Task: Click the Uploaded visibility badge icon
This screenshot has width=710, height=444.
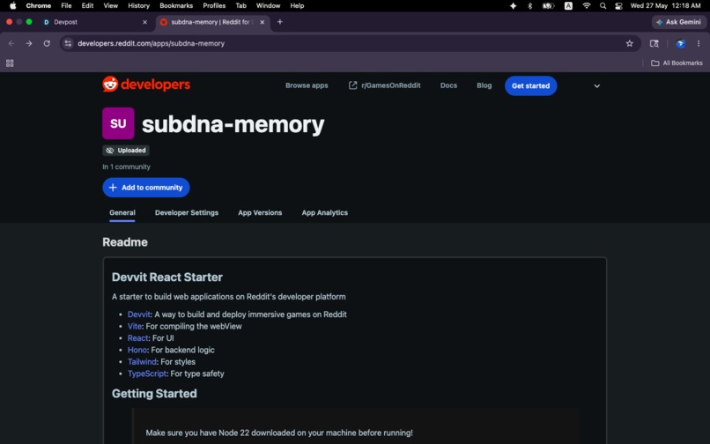Action: click(x=109, y=151)
